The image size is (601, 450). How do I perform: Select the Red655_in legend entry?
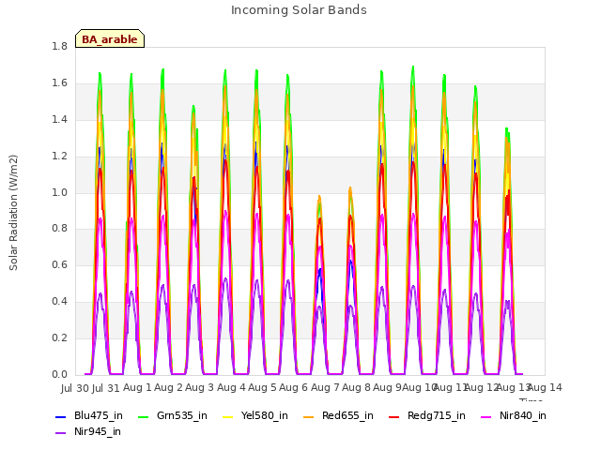(338, 415)
